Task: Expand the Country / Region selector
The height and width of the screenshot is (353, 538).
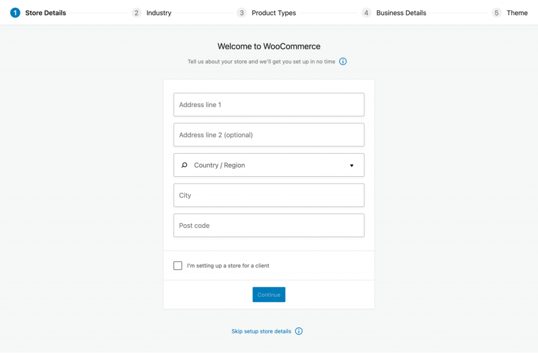Action: coord(268,165)
